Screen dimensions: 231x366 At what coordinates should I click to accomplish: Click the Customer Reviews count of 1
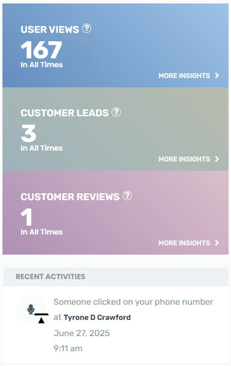pos(26,217)
